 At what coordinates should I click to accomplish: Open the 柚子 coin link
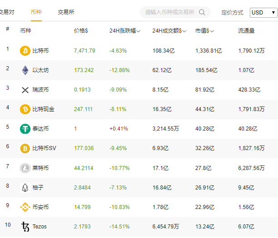pos(38,187)
